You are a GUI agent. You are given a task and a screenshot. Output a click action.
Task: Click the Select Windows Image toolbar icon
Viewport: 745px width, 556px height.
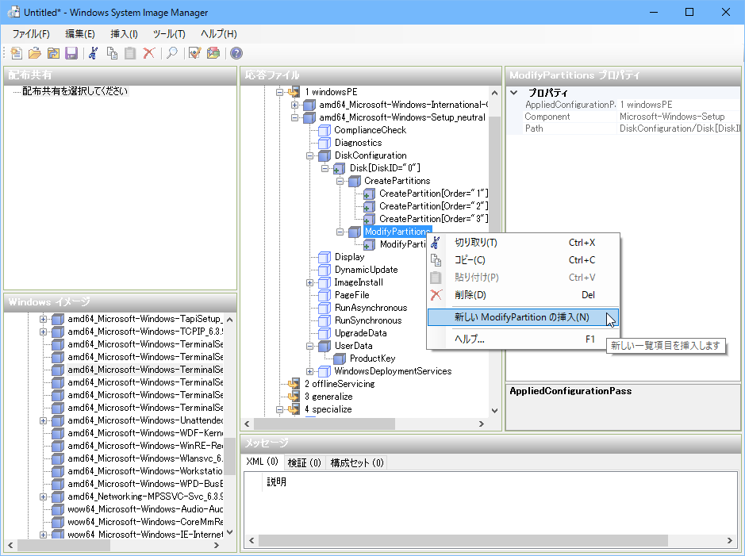pyautogui.click(x=53, y=53)
